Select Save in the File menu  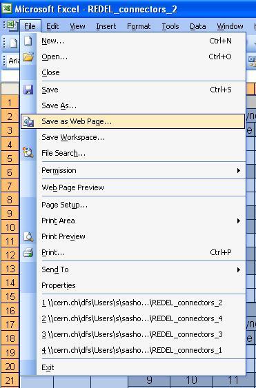click(x=133, y=90)
